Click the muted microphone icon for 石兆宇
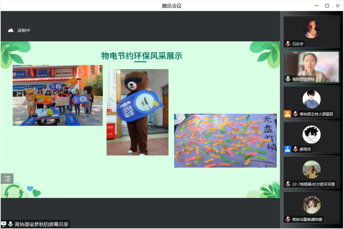 [x=288, y=44]
